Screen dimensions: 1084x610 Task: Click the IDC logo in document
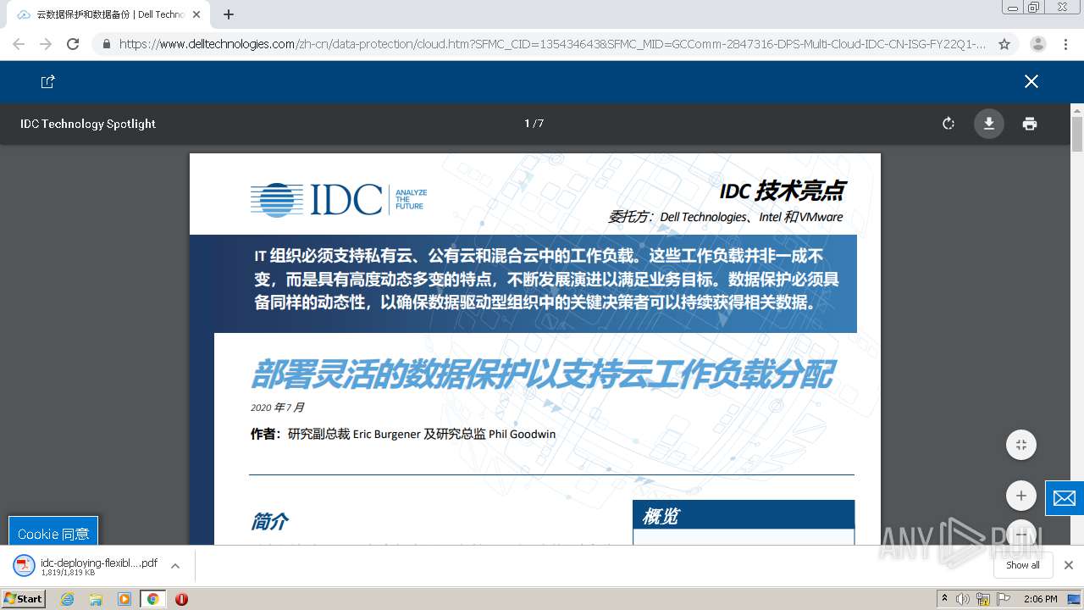(339, 200)
